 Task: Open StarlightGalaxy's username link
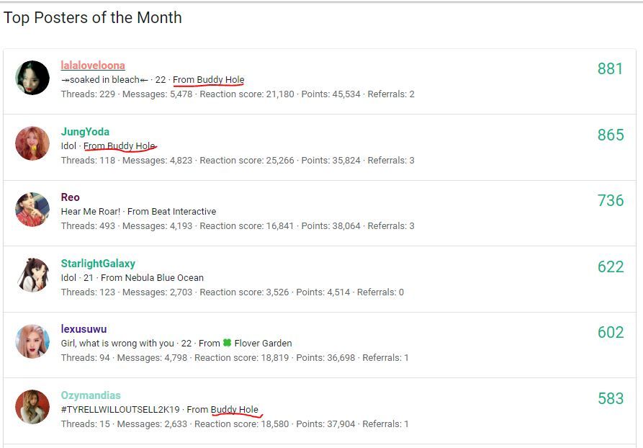pos(98,264)
